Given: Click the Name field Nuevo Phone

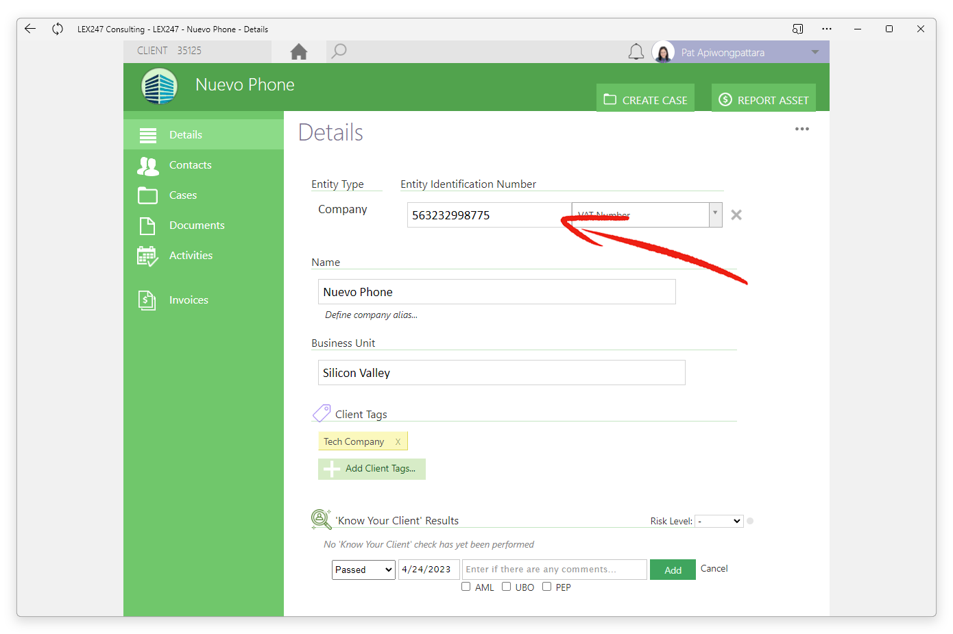Looking at the screenshot, I should [x=496, y=291].
